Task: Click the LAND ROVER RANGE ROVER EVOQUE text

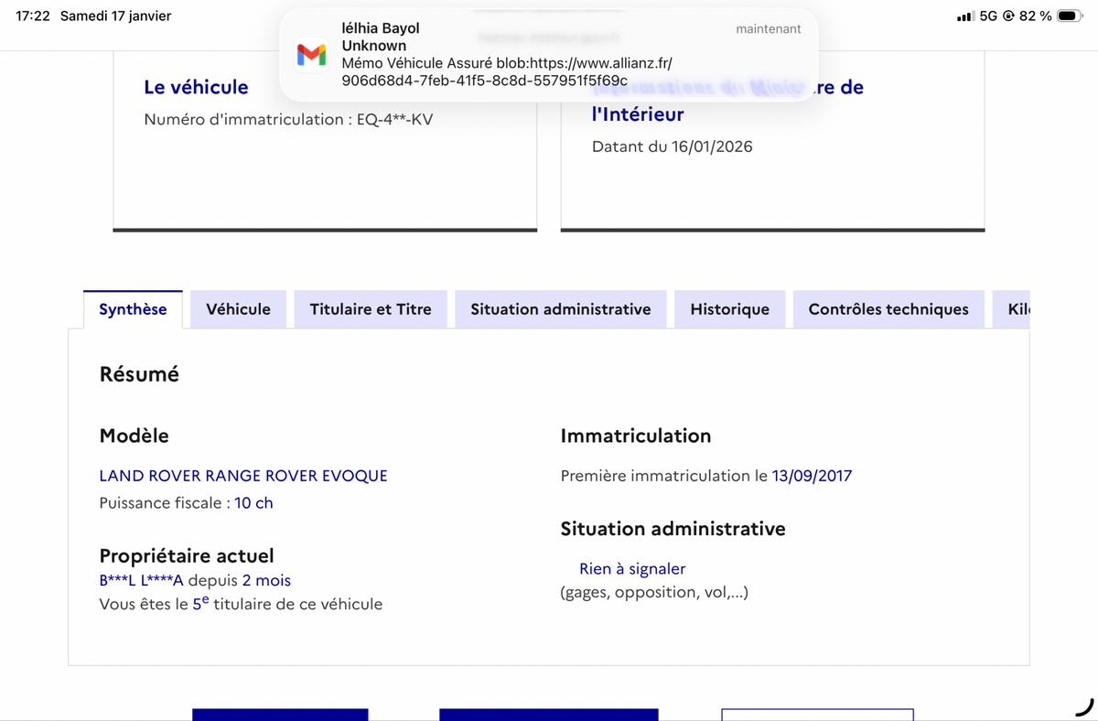Action: point(243,476)
